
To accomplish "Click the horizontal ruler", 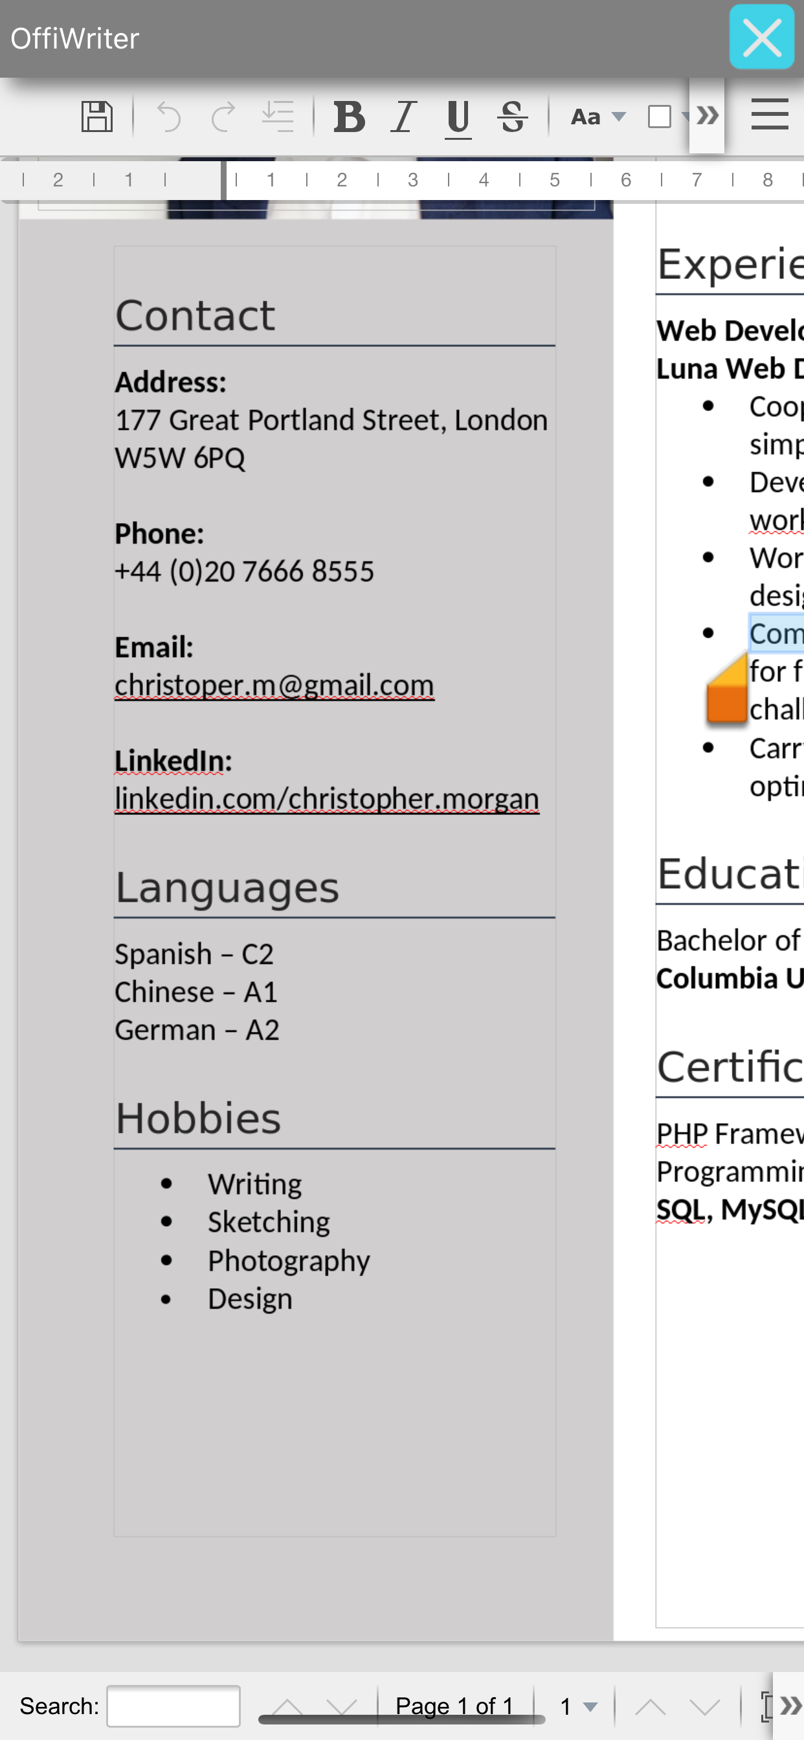I will (x=402, y=180).
